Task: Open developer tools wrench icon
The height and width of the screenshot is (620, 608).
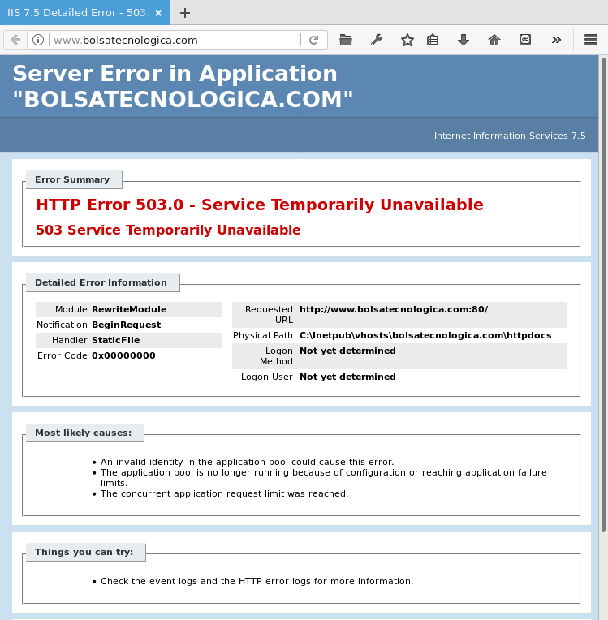Action: [377, 40]
